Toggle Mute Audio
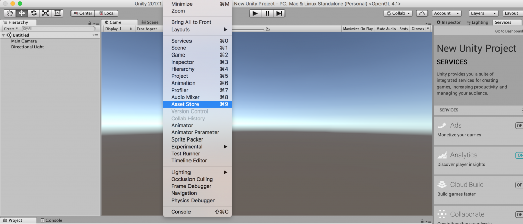 [x=386, y=29]
